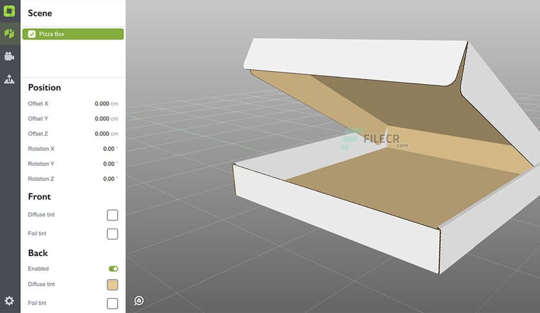
Task: Select the Pizza Box scene item
Action: [73, 34]
